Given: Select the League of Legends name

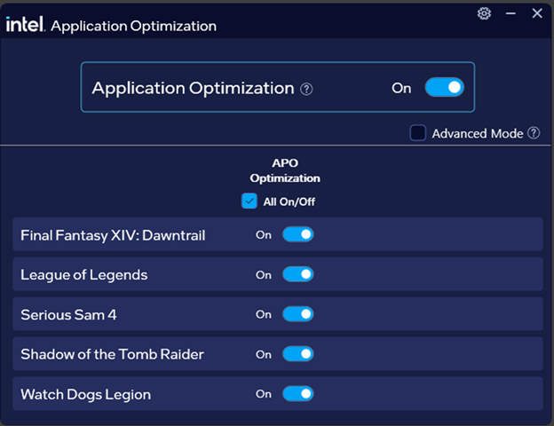Looking at the screenshot, I should click(84, 275).
